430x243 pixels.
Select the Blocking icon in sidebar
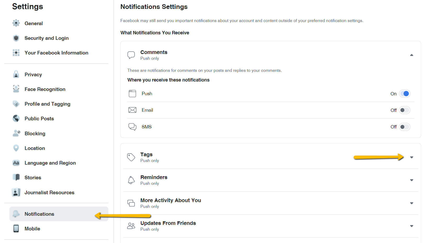pos(16,133)
